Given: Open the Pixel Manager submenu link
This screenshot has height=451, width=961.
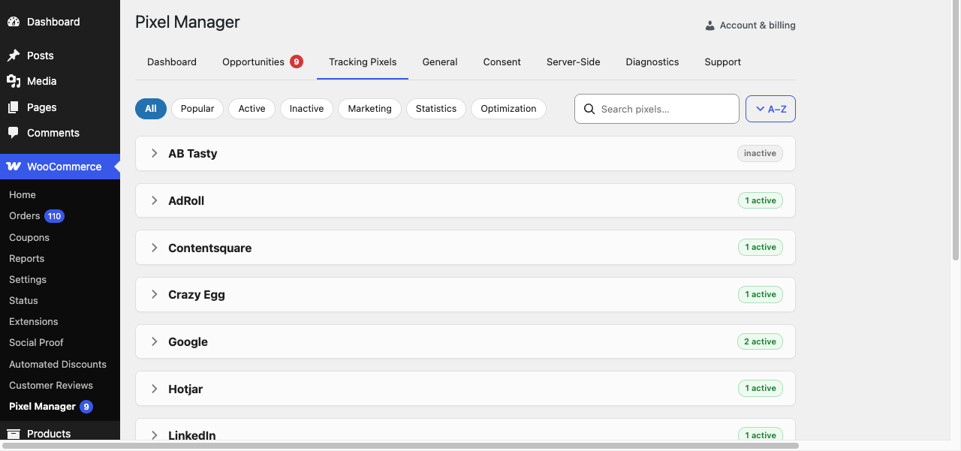Looking at the screenshot, I should coord(43,407).
